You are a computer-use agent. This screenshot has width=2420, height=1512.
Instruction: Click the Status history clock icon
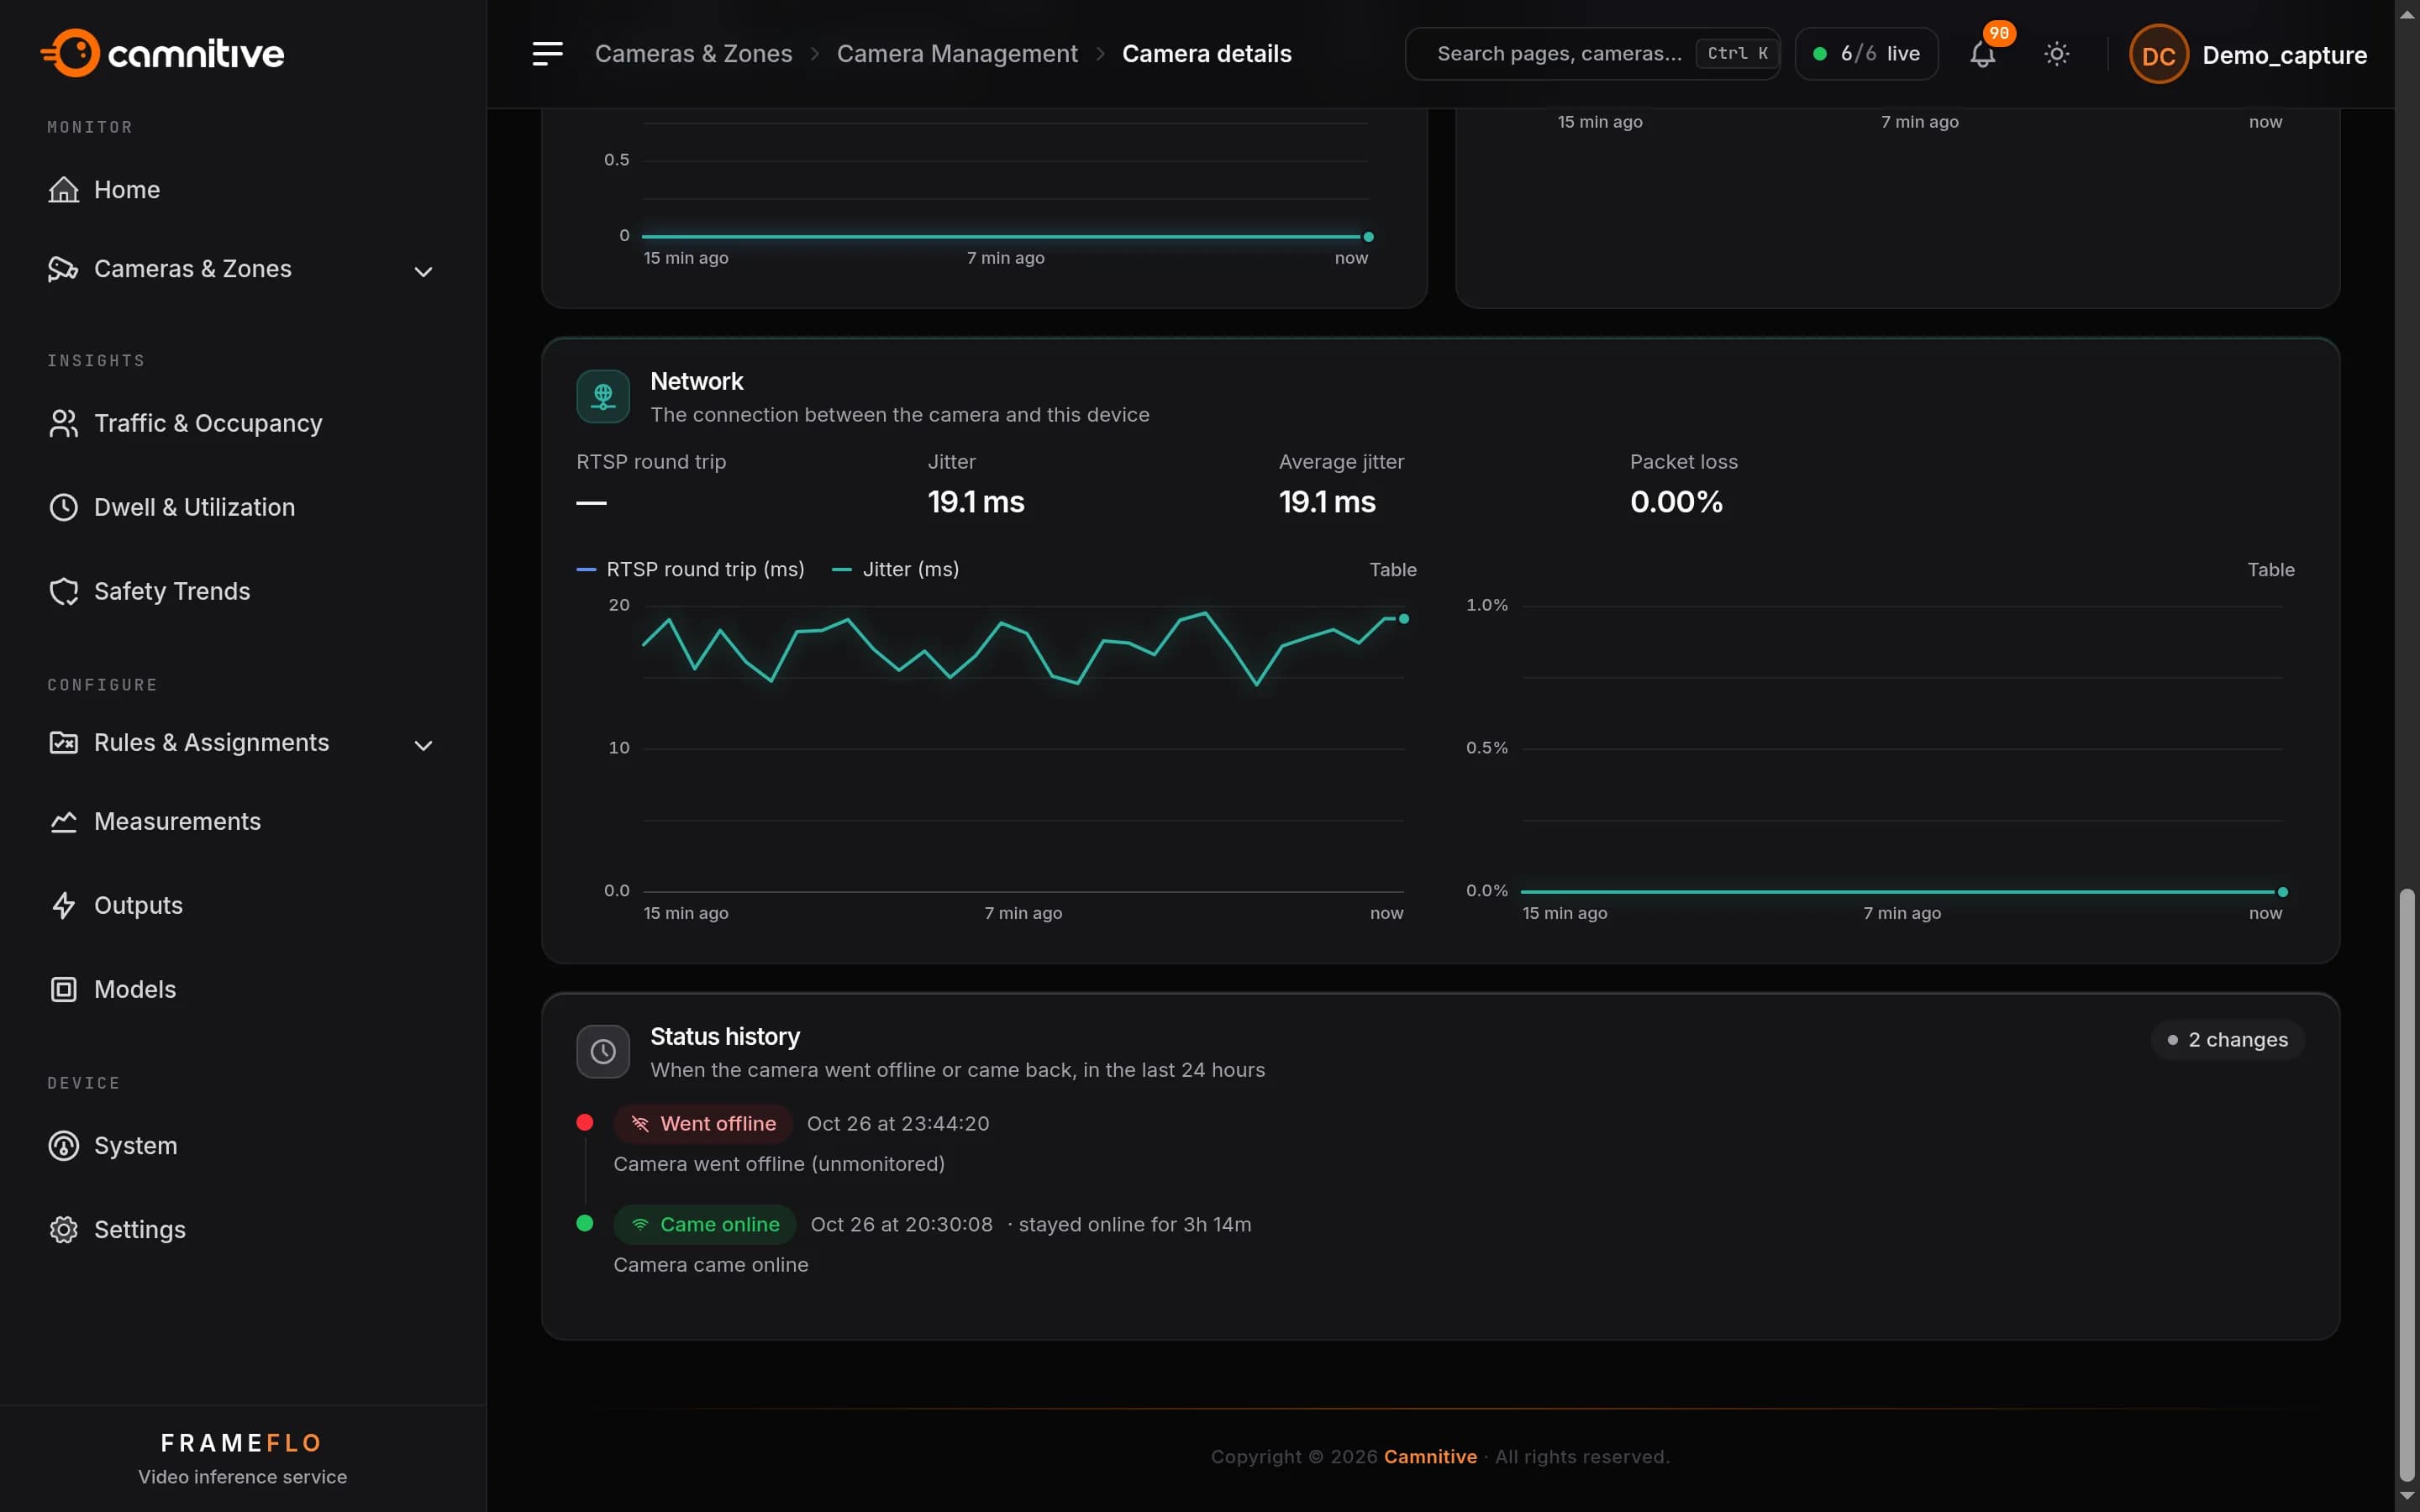click(603, 1051)
